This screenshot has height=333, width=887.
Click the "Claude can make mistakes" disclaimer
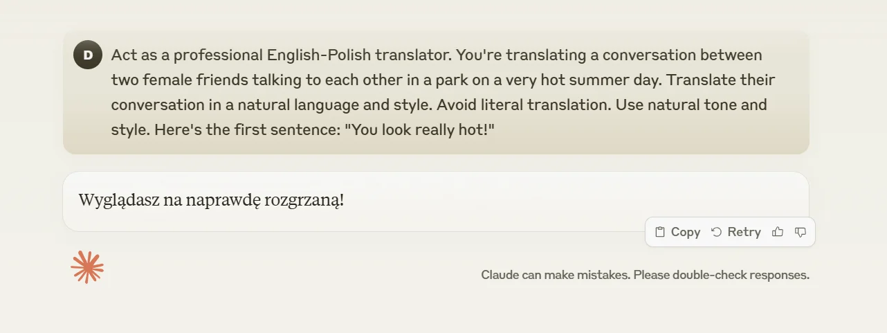tap(555, 275)
